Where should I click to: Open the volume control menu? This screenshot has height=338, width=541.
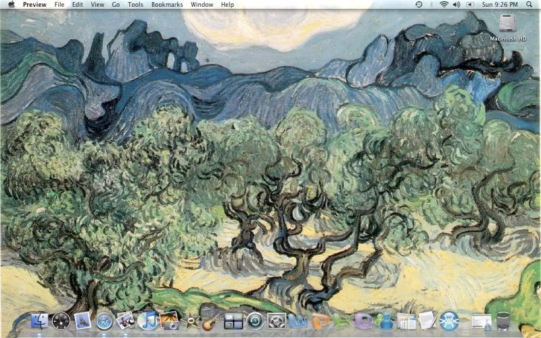point(456,5)
